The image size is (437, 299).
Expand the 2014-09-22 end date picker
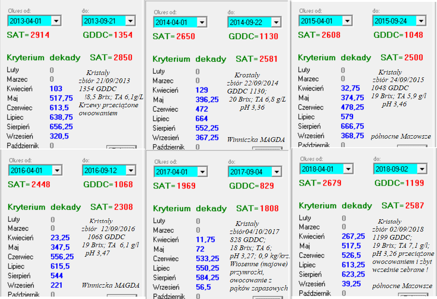(276, 22)
